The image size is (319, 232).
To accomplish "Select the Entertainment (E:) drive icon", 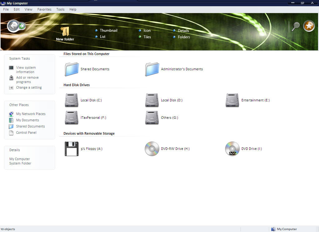I will tap(232, 100).
